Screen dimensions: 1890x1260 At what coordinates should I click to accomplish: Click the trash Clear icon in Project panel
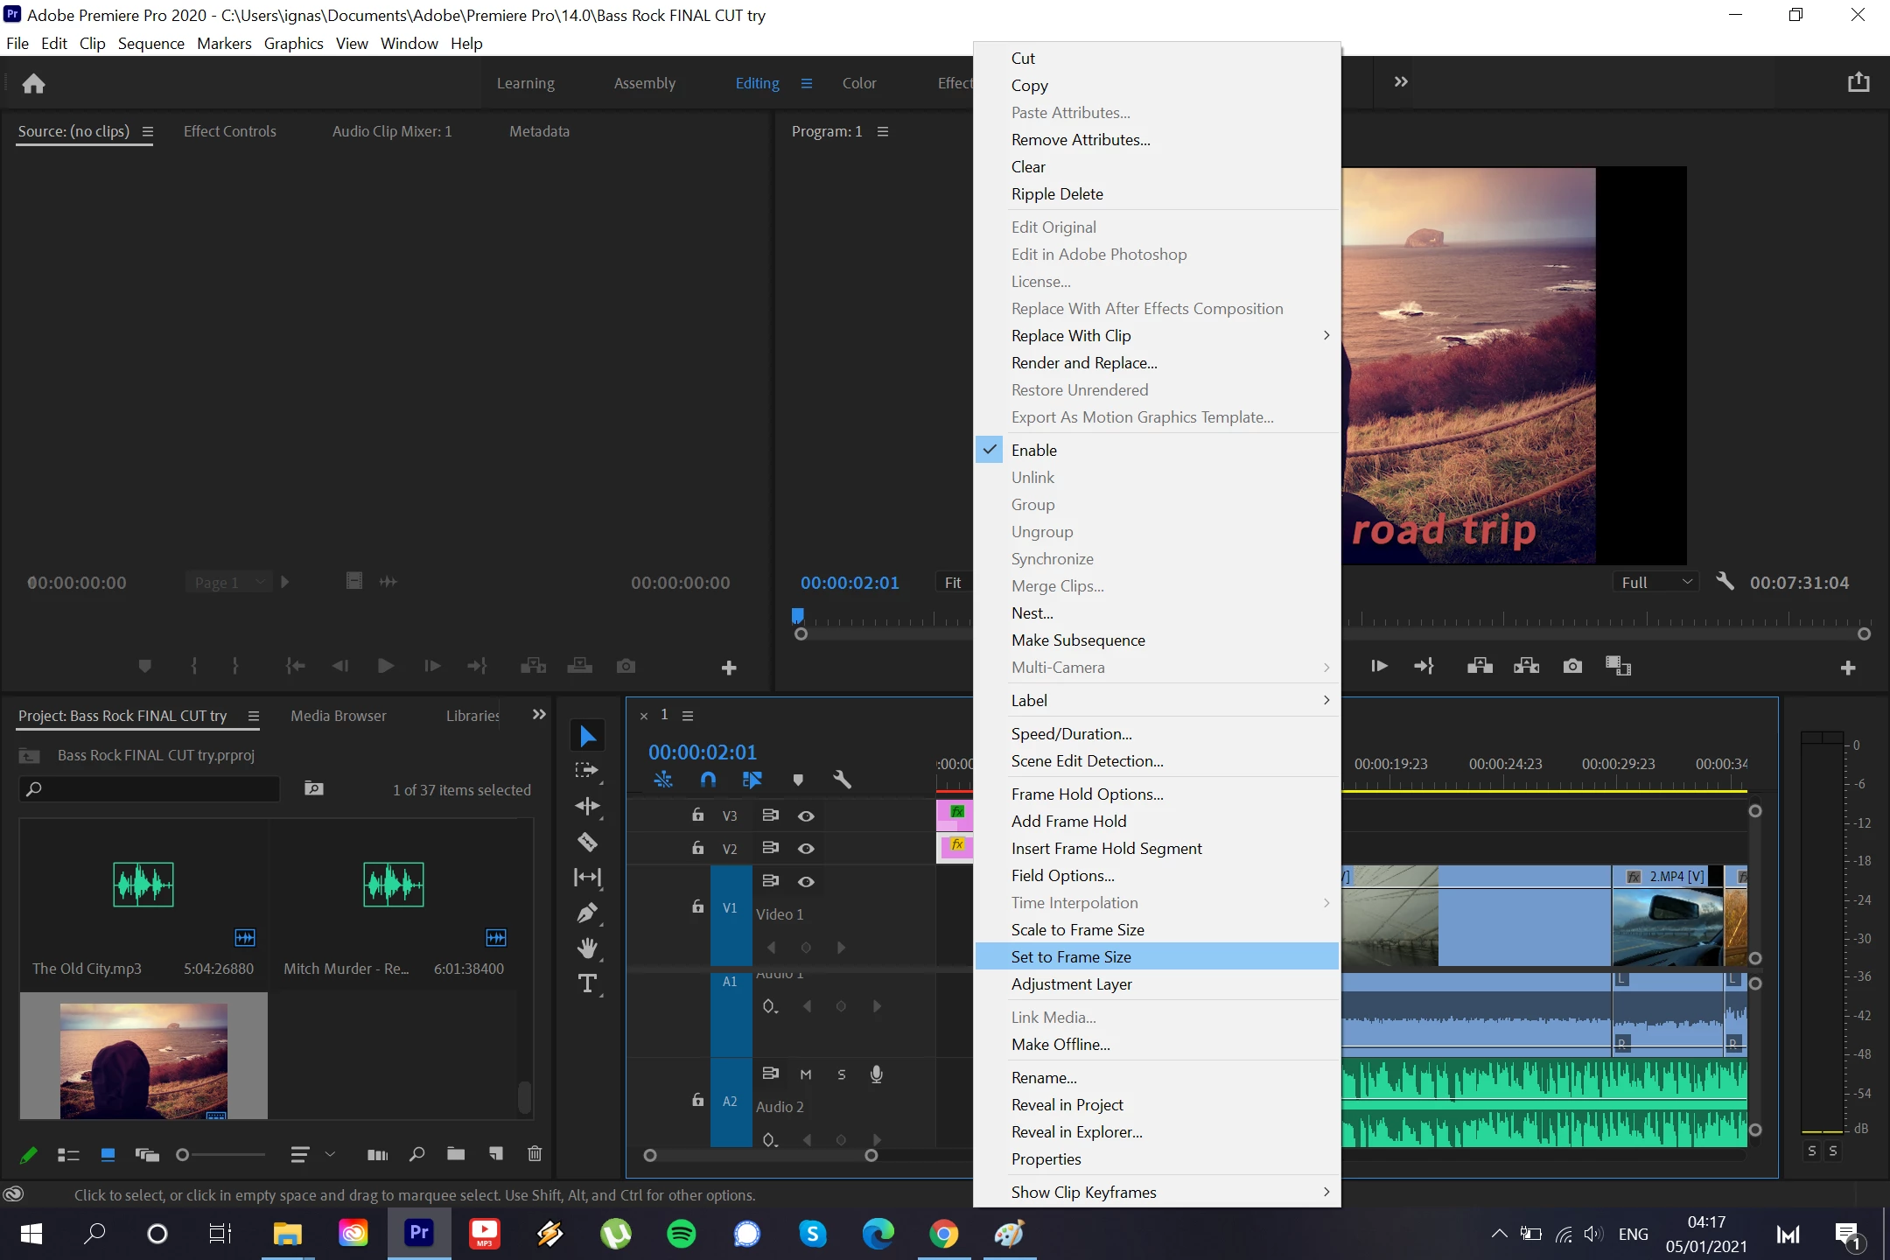coord(535,1154)
